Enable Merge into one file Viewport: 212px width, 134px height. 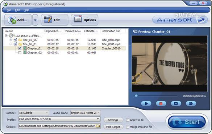[127, 127]
